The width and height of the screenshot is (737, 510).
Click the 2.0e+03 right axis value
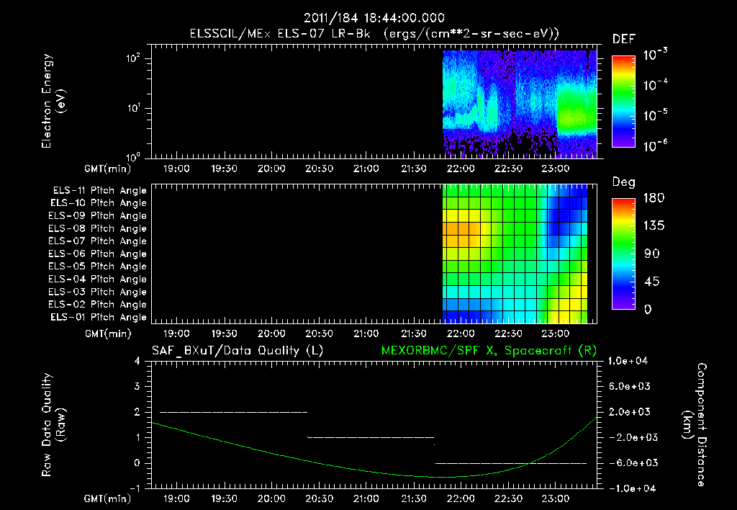click(x=630, y=412)
